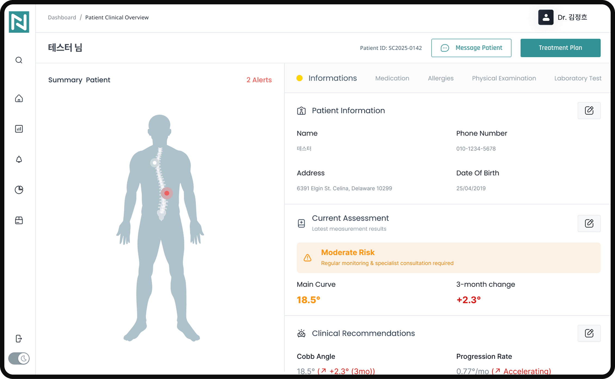Screen dimensions: 615x379
Task: Open the bar chart statistics icon
Action: coord(19,129)
